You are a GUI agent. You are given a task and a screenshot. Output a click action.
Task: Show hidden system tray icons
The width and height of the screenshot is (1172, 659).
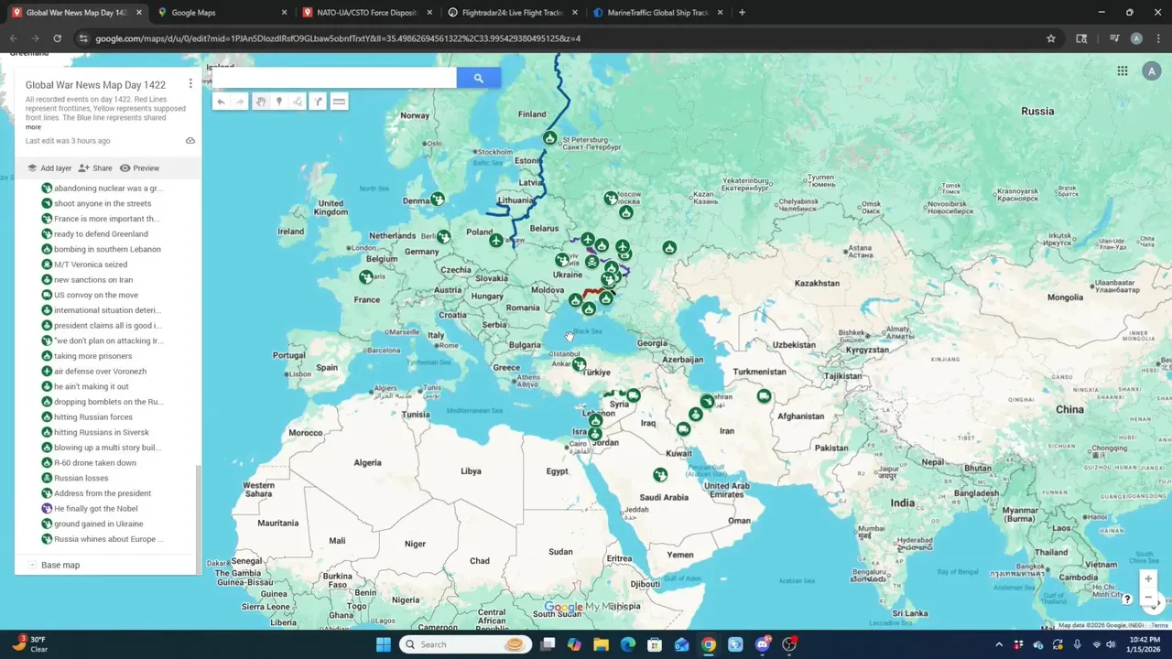999,644
